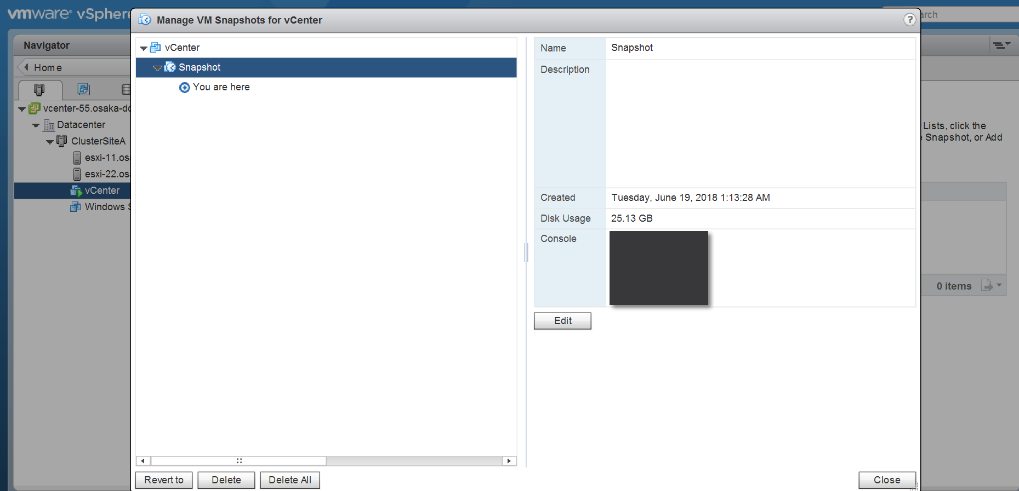
Task: Open the panel options menu icon at top right
Action: (1001, 45)
